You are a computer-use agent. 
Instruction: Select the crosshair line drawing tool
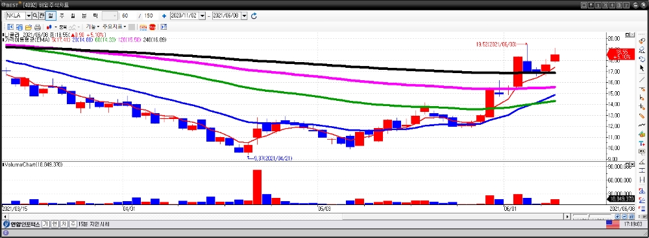(x=642, y=107)
